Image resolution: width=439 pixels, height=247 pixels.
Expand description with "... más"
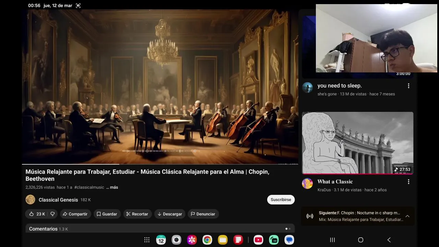click(112, 187)
